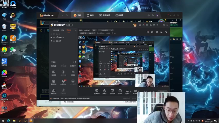Select 我的场景 tab in streaming companion
Viewport: 219px width, 123px height.
pyautogui.click(x=56, y=30)
